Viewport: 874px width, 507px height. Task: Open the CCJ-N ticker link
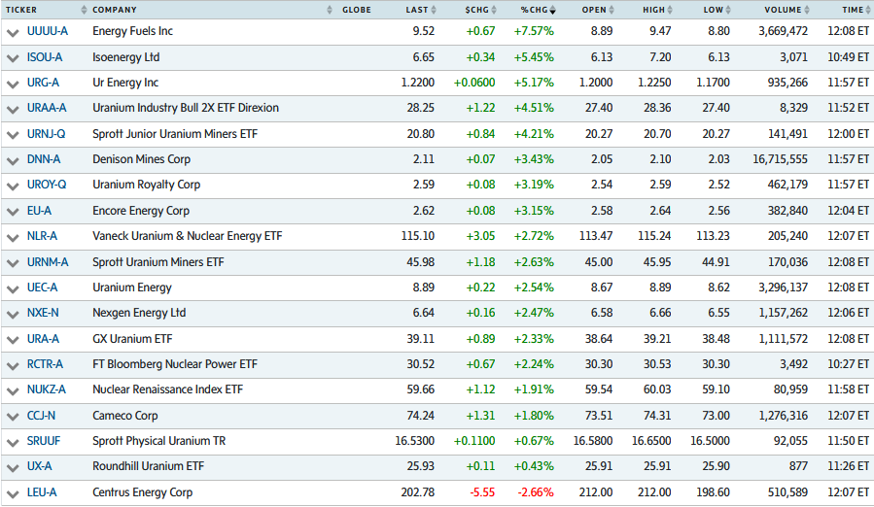point(41,416)
